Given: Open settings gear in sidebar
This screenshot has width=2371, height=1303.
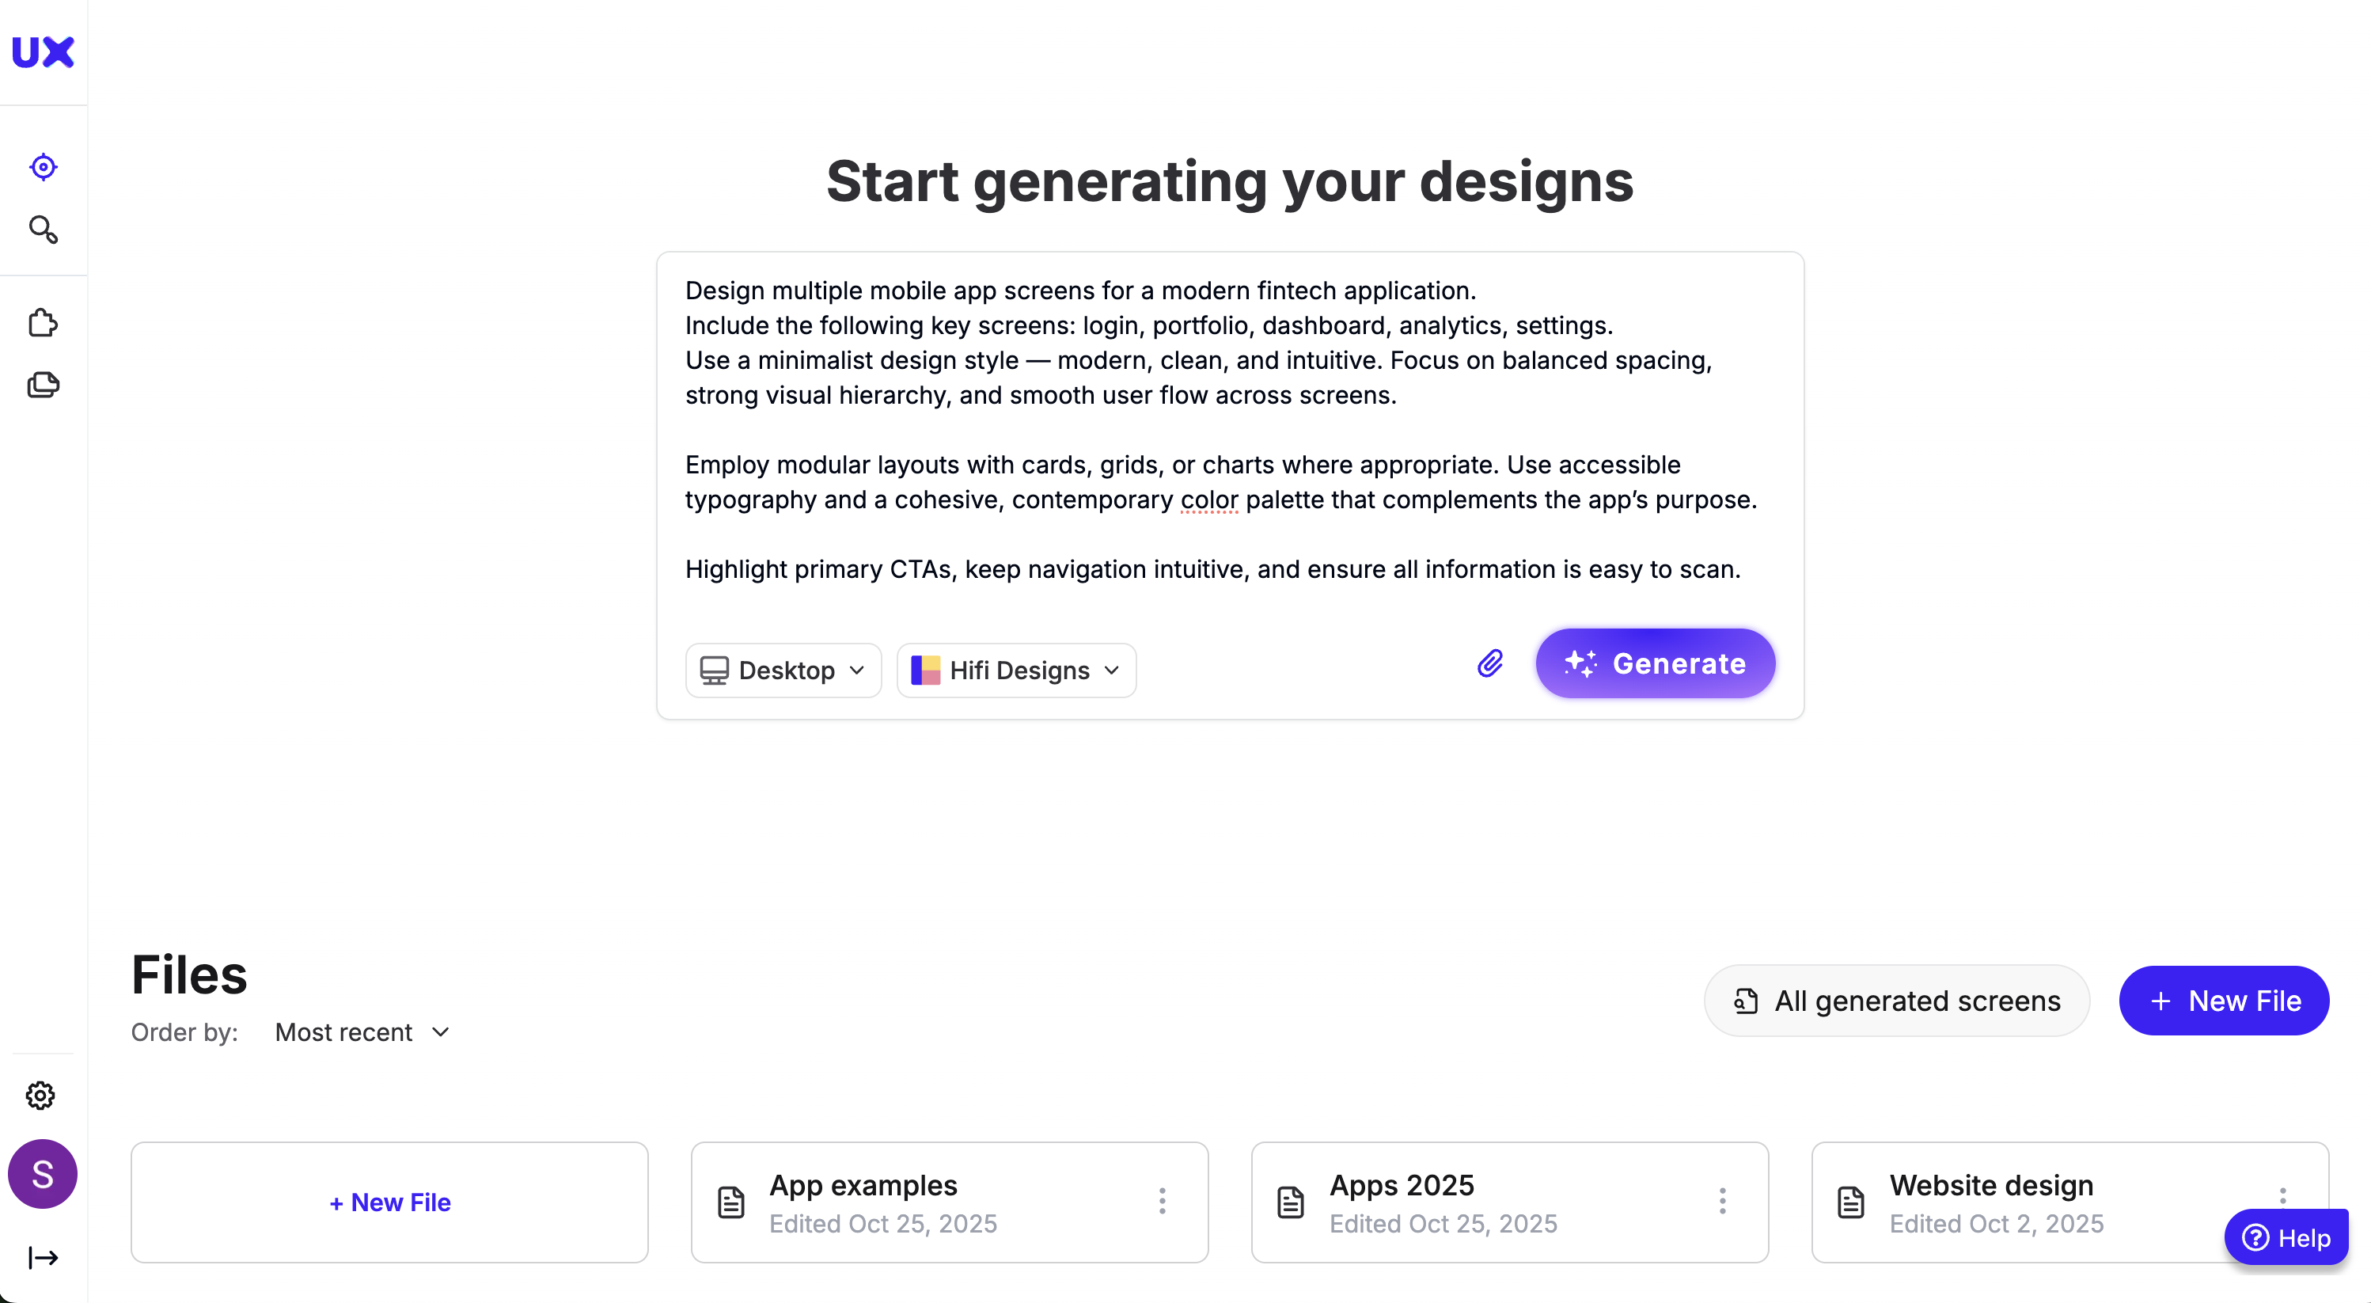Looking at the screenshot, I should click(40, 1095).
